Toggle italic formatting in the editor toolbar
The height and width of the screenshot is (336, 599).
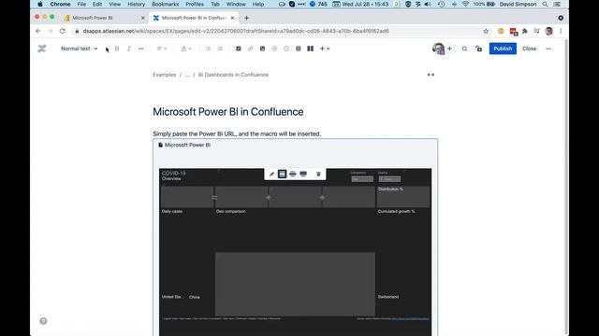click(129, 49)
